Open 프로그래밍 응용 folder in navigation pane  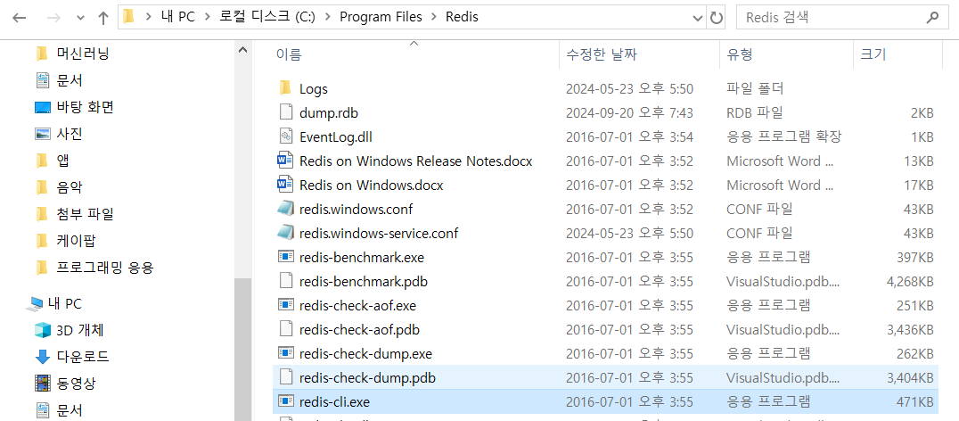[x=104, y=268]
